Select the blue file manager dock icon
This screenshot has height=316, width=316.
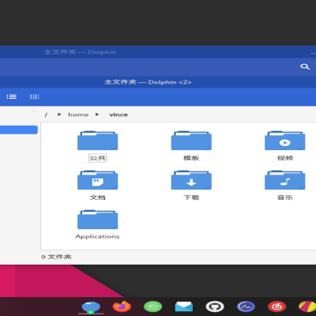click(x=91, y=307)
